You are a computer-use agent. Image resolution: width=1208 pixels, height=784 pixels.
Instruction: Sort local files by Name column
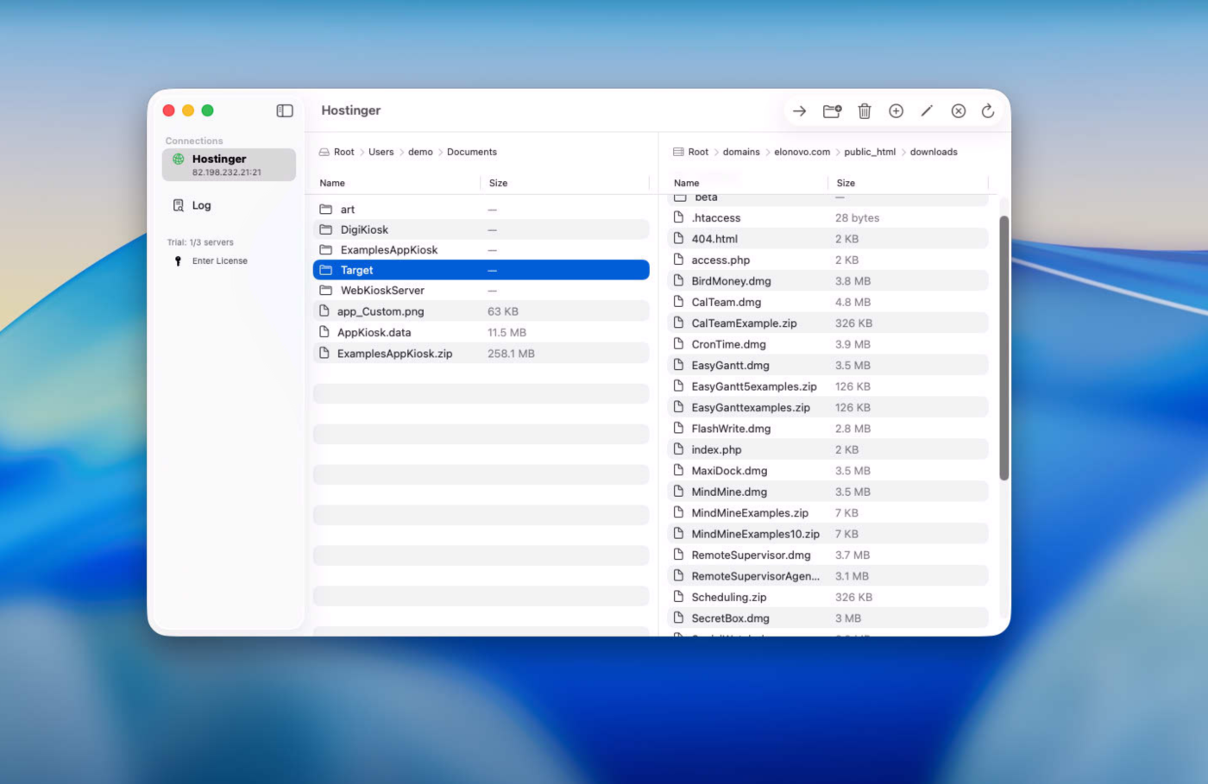click(x=332, y=183)
